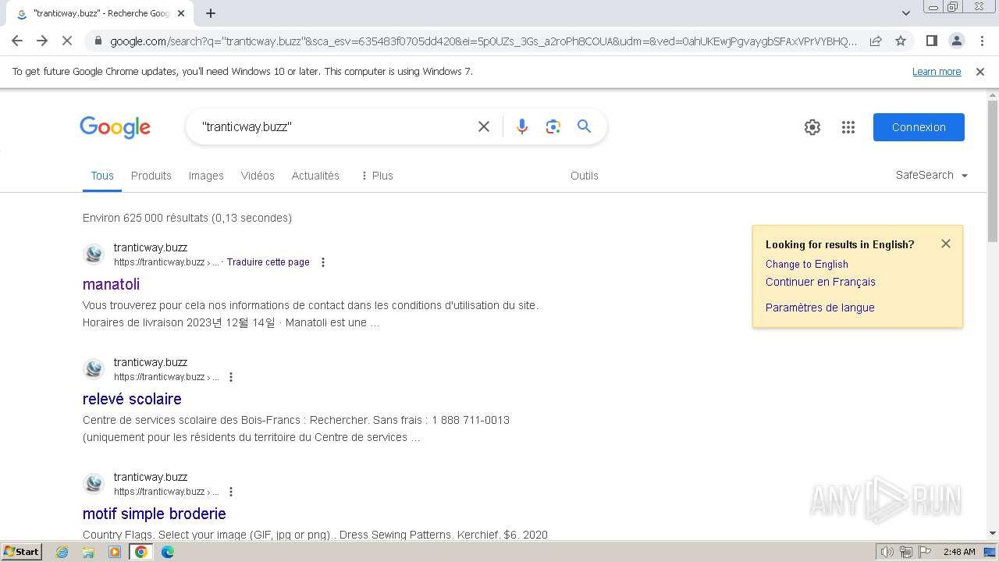This screenshot has height=562, width=999.
Task: View site information lock icon
Action: pyautogui.click(x=98, y=41)
